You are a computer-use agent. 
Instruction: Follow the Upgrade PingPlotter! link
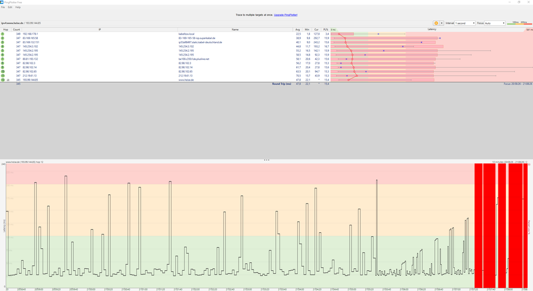pos(285,15)
